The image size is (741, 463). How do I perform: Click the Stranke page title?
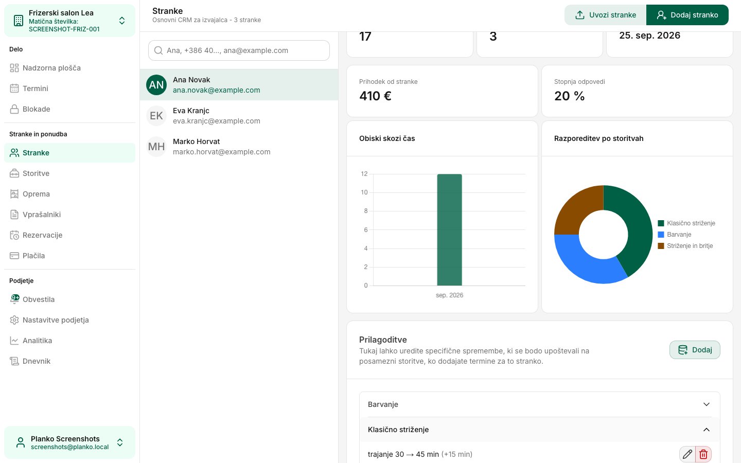[168, 11]
